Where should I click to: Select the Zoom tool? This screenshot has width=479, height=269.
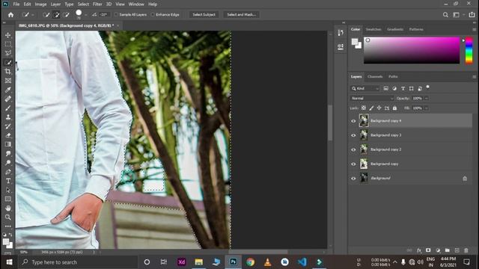(x=8, y=217)
